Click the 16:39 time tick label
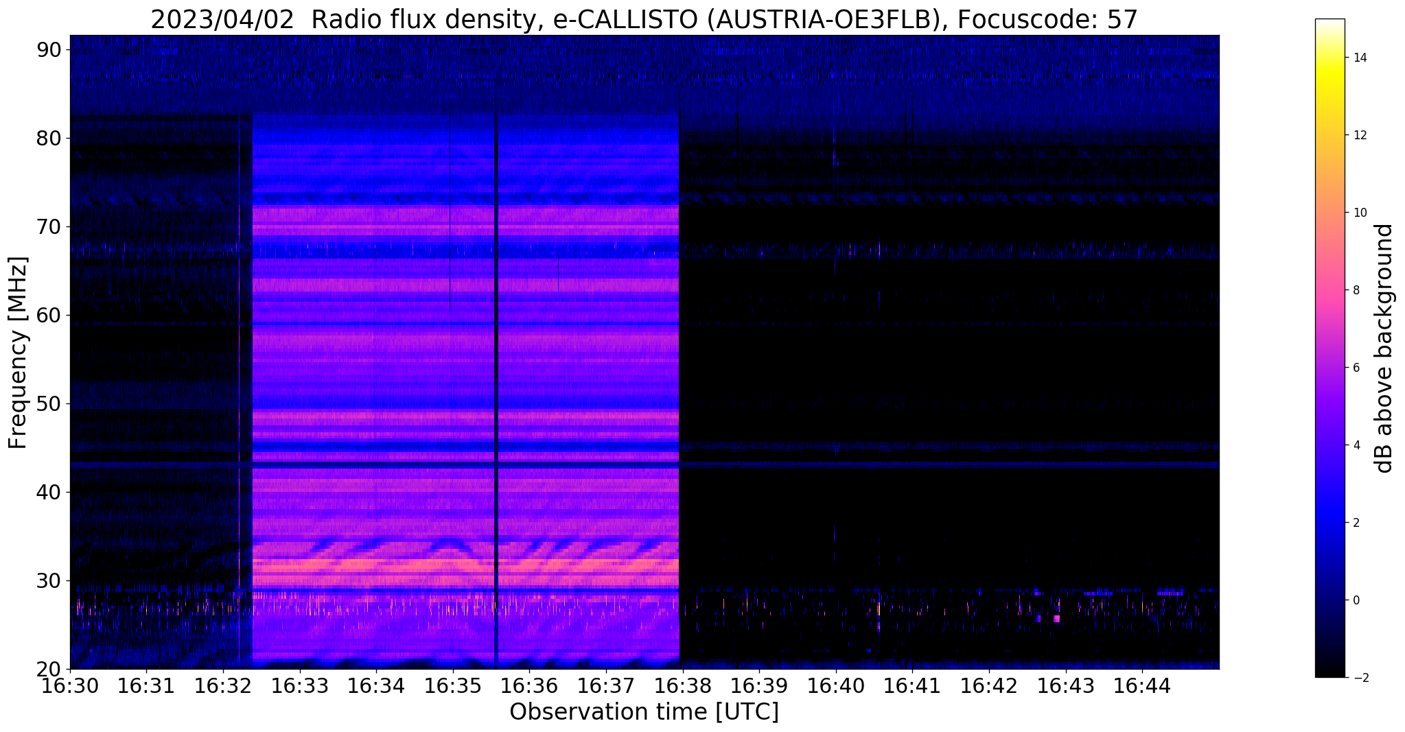The image size is (1405, 732). coord(759,685)
